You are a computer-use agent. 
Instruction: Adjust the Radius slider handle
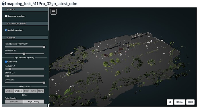coord(10,69)
